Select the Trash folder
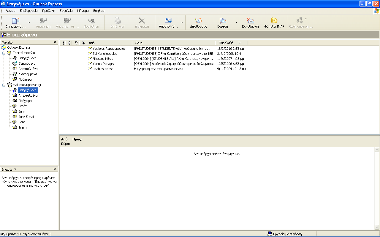This screenshot has width=380, height=237. tap(23, 127)
